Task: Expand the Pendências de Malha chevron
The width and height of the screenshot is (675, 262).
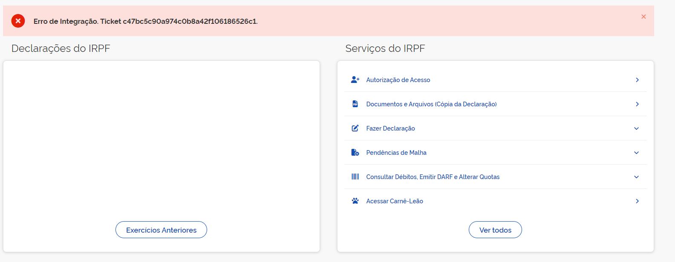Action: (637, 153)
